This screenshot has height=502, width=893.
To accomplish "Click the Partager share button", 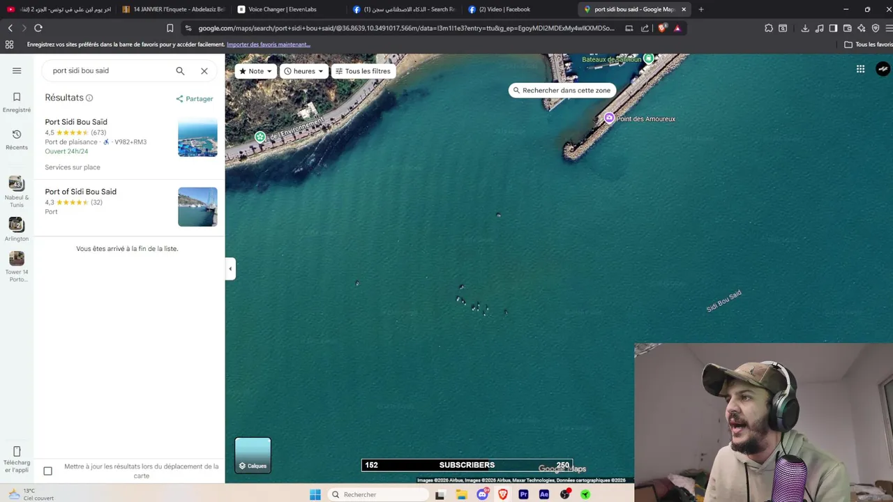I will click(195, 99).
